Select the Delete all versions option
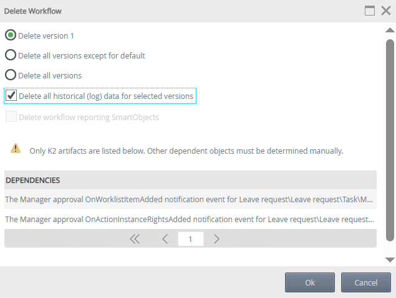The height and width of the screenshot is (298, 396). click(x=11, y=75)
